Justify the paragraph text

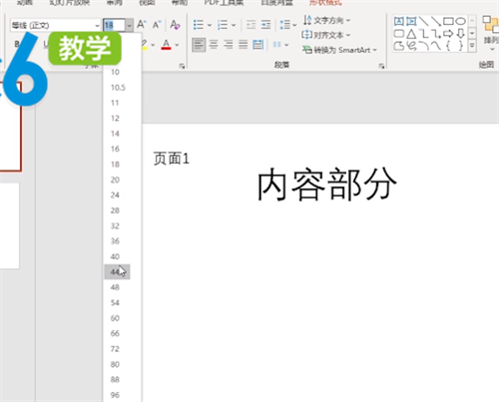(244, 44)
